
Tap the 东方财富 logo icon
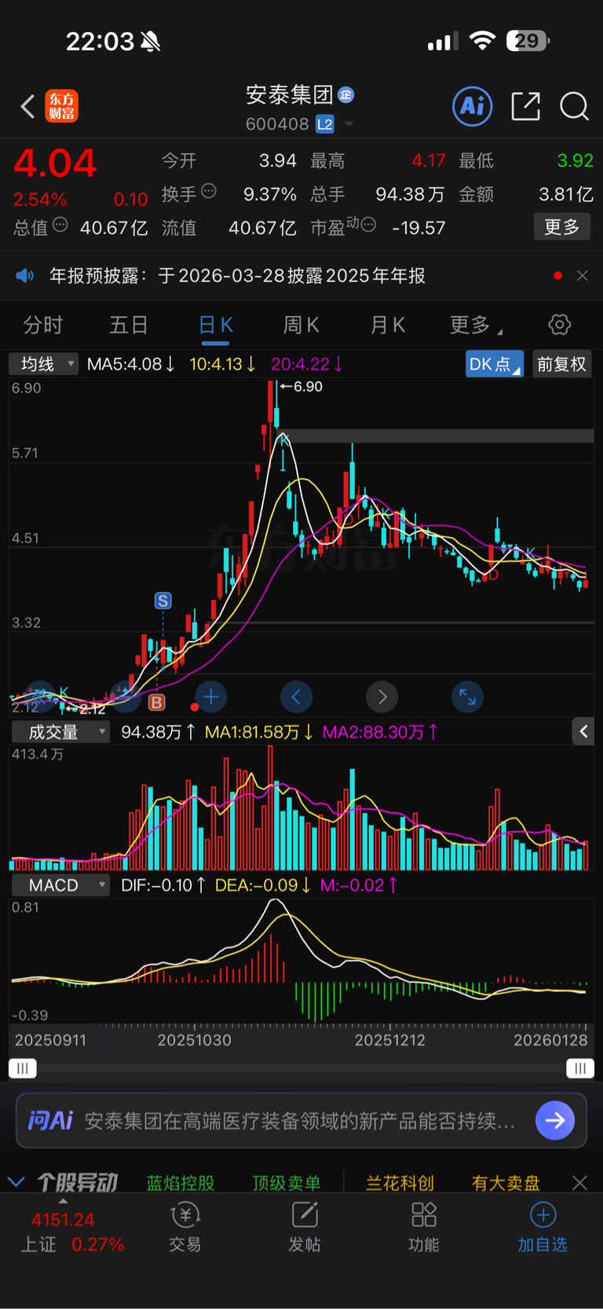[62, 106]
